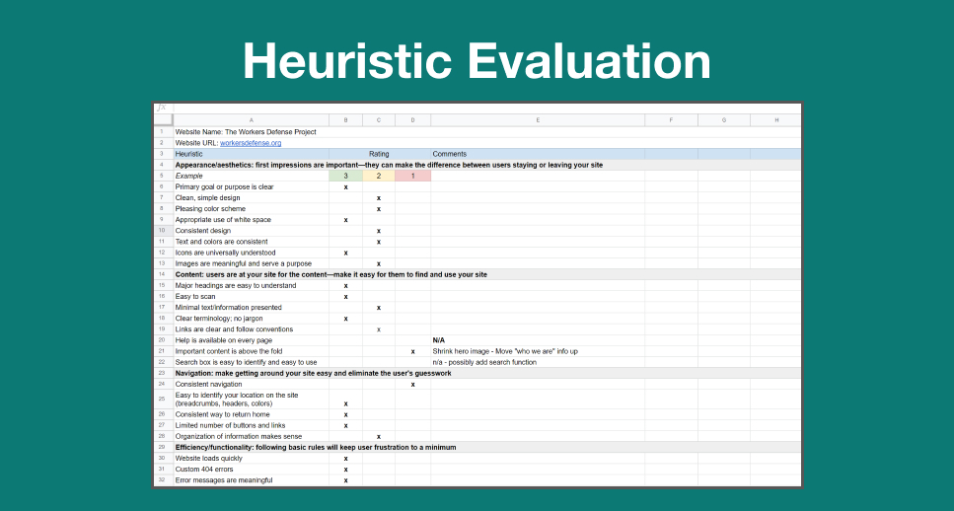Click the Website Name cell

pos(252,131)
